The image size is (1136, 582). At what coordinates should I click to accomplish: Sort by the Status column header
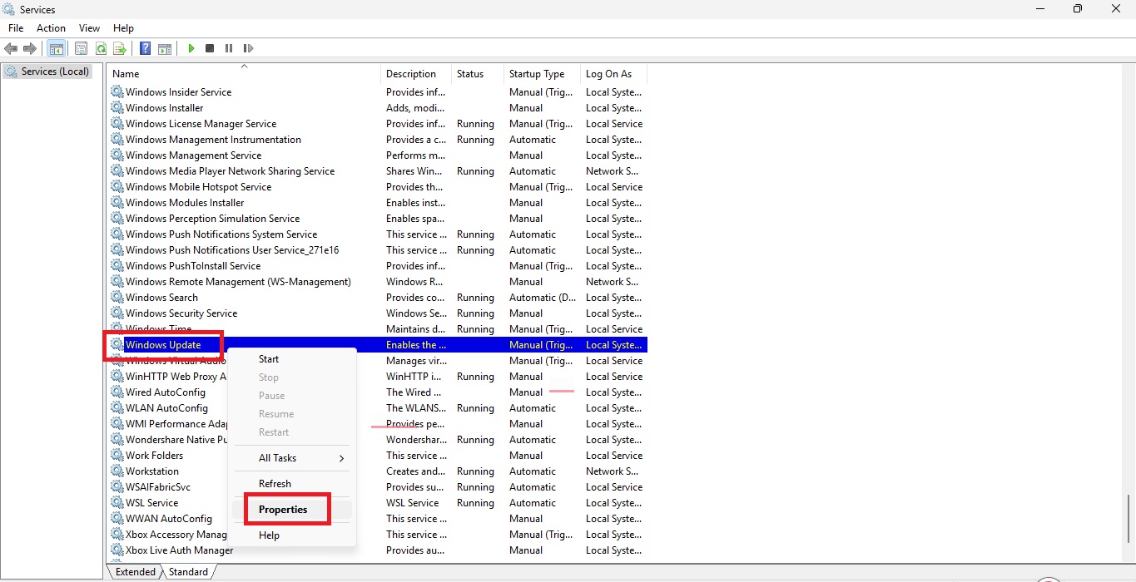(478, 74)
